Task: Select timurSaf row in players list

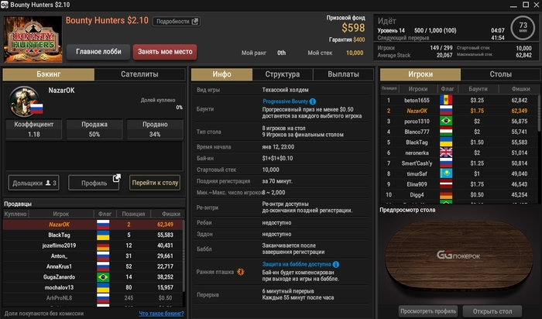Action: click(x=459, y=174)
